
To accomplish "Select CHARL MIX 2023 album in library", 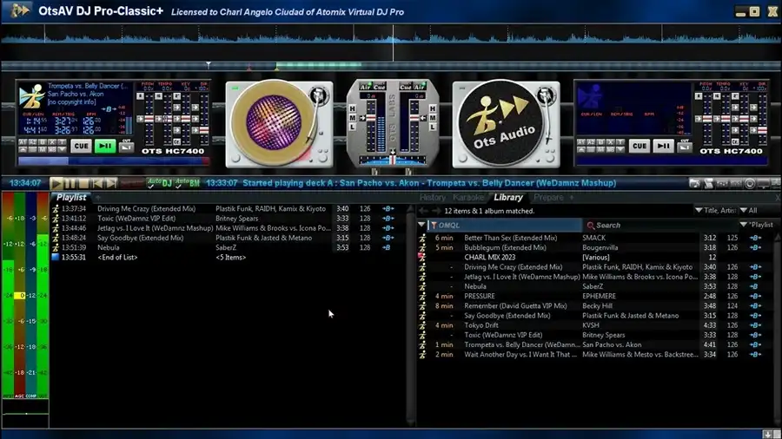I will click(x=596, y=258).
